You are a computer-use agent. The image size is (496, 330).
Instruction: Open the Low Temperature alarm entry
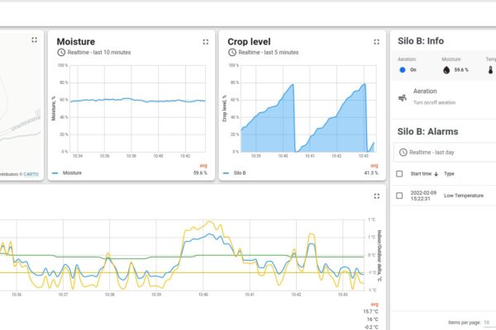coord(461,196)
